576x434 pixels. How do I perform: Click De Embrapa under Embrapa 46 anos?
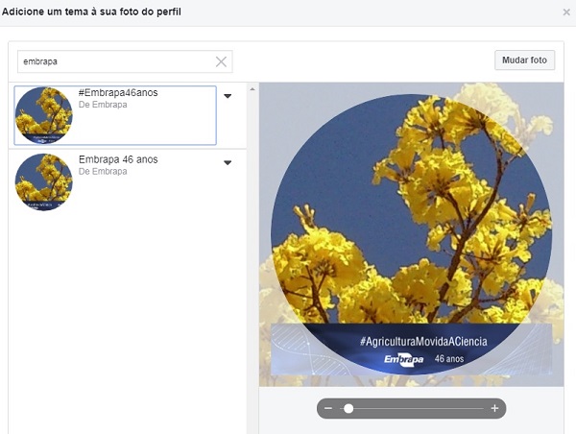click(x=103, y=172)
